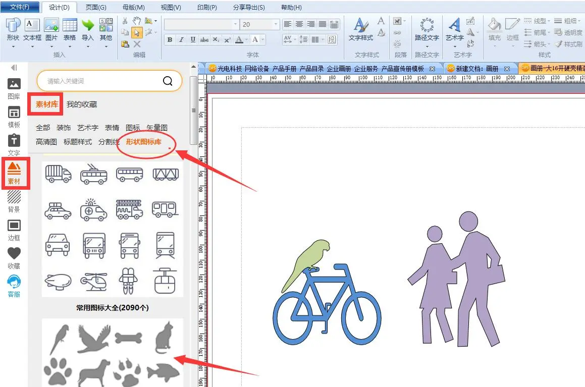The width and height of the screenshot is (585, 387).
Task: Open the 我的收藏 tab
Action: point(82,104)
